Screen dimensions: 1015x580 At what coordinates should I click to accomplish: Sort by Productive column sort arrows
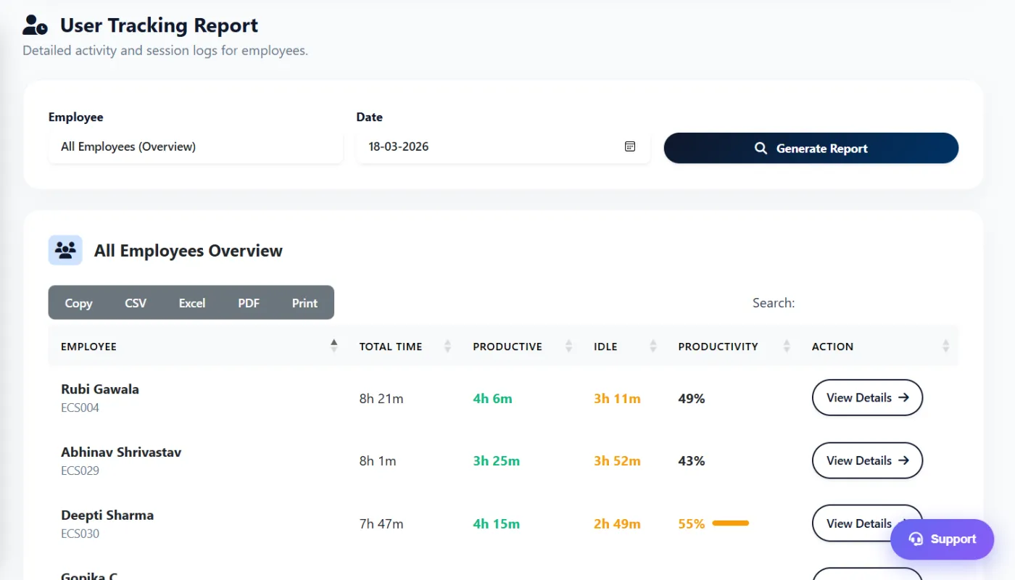coord(568,347)
